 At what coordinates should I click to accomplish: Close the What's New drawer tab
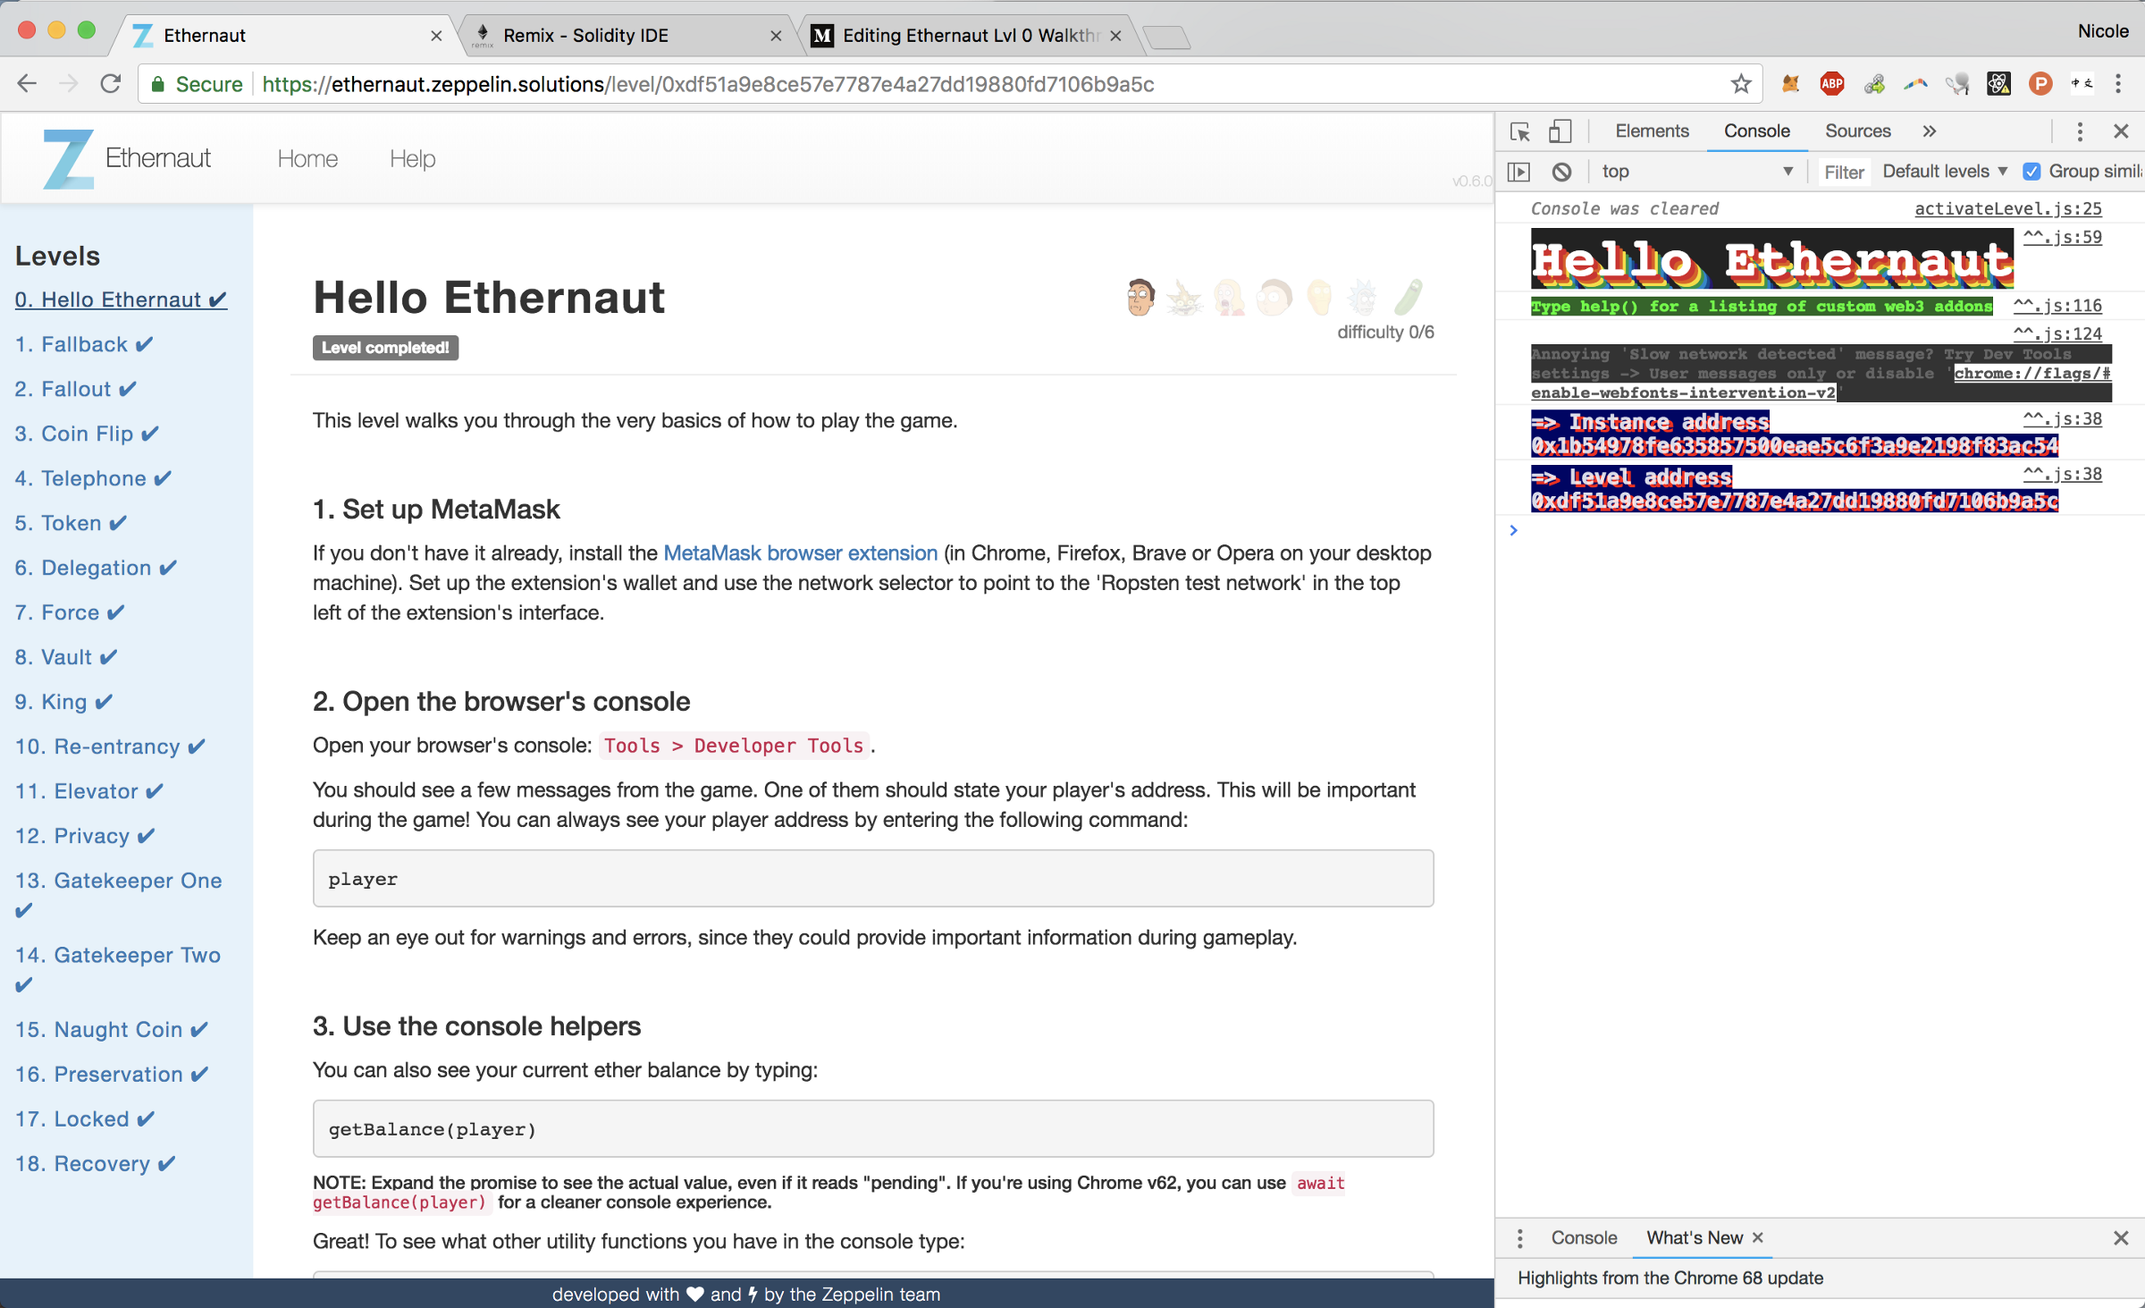(x=1758, y=1238)
